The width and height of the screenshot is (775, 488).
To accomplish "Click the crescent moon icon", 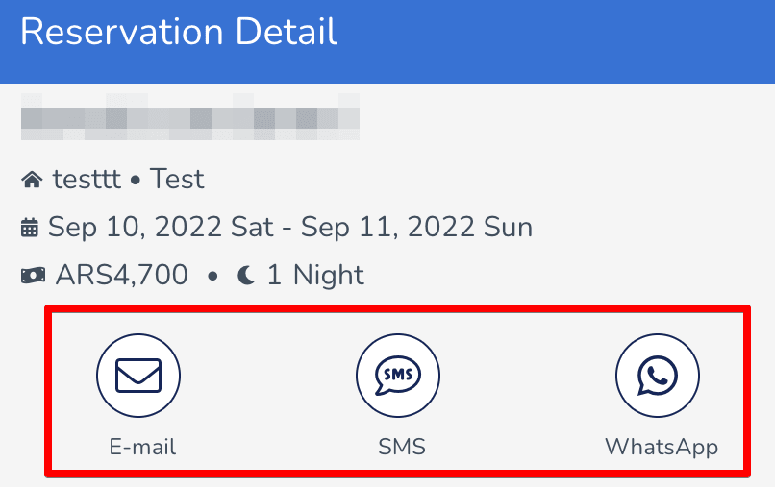I will pyautogui.click(x=247, y=275).
